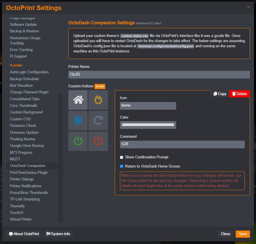
Task: Open Firmware Updater plugin settings
Action: [x=24, y=132]
